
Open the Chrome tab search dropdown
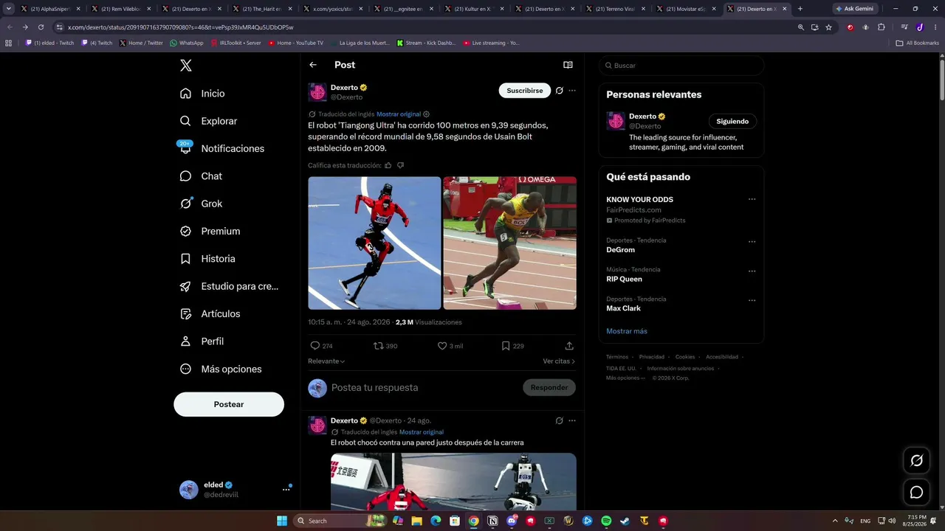(9, 9)
